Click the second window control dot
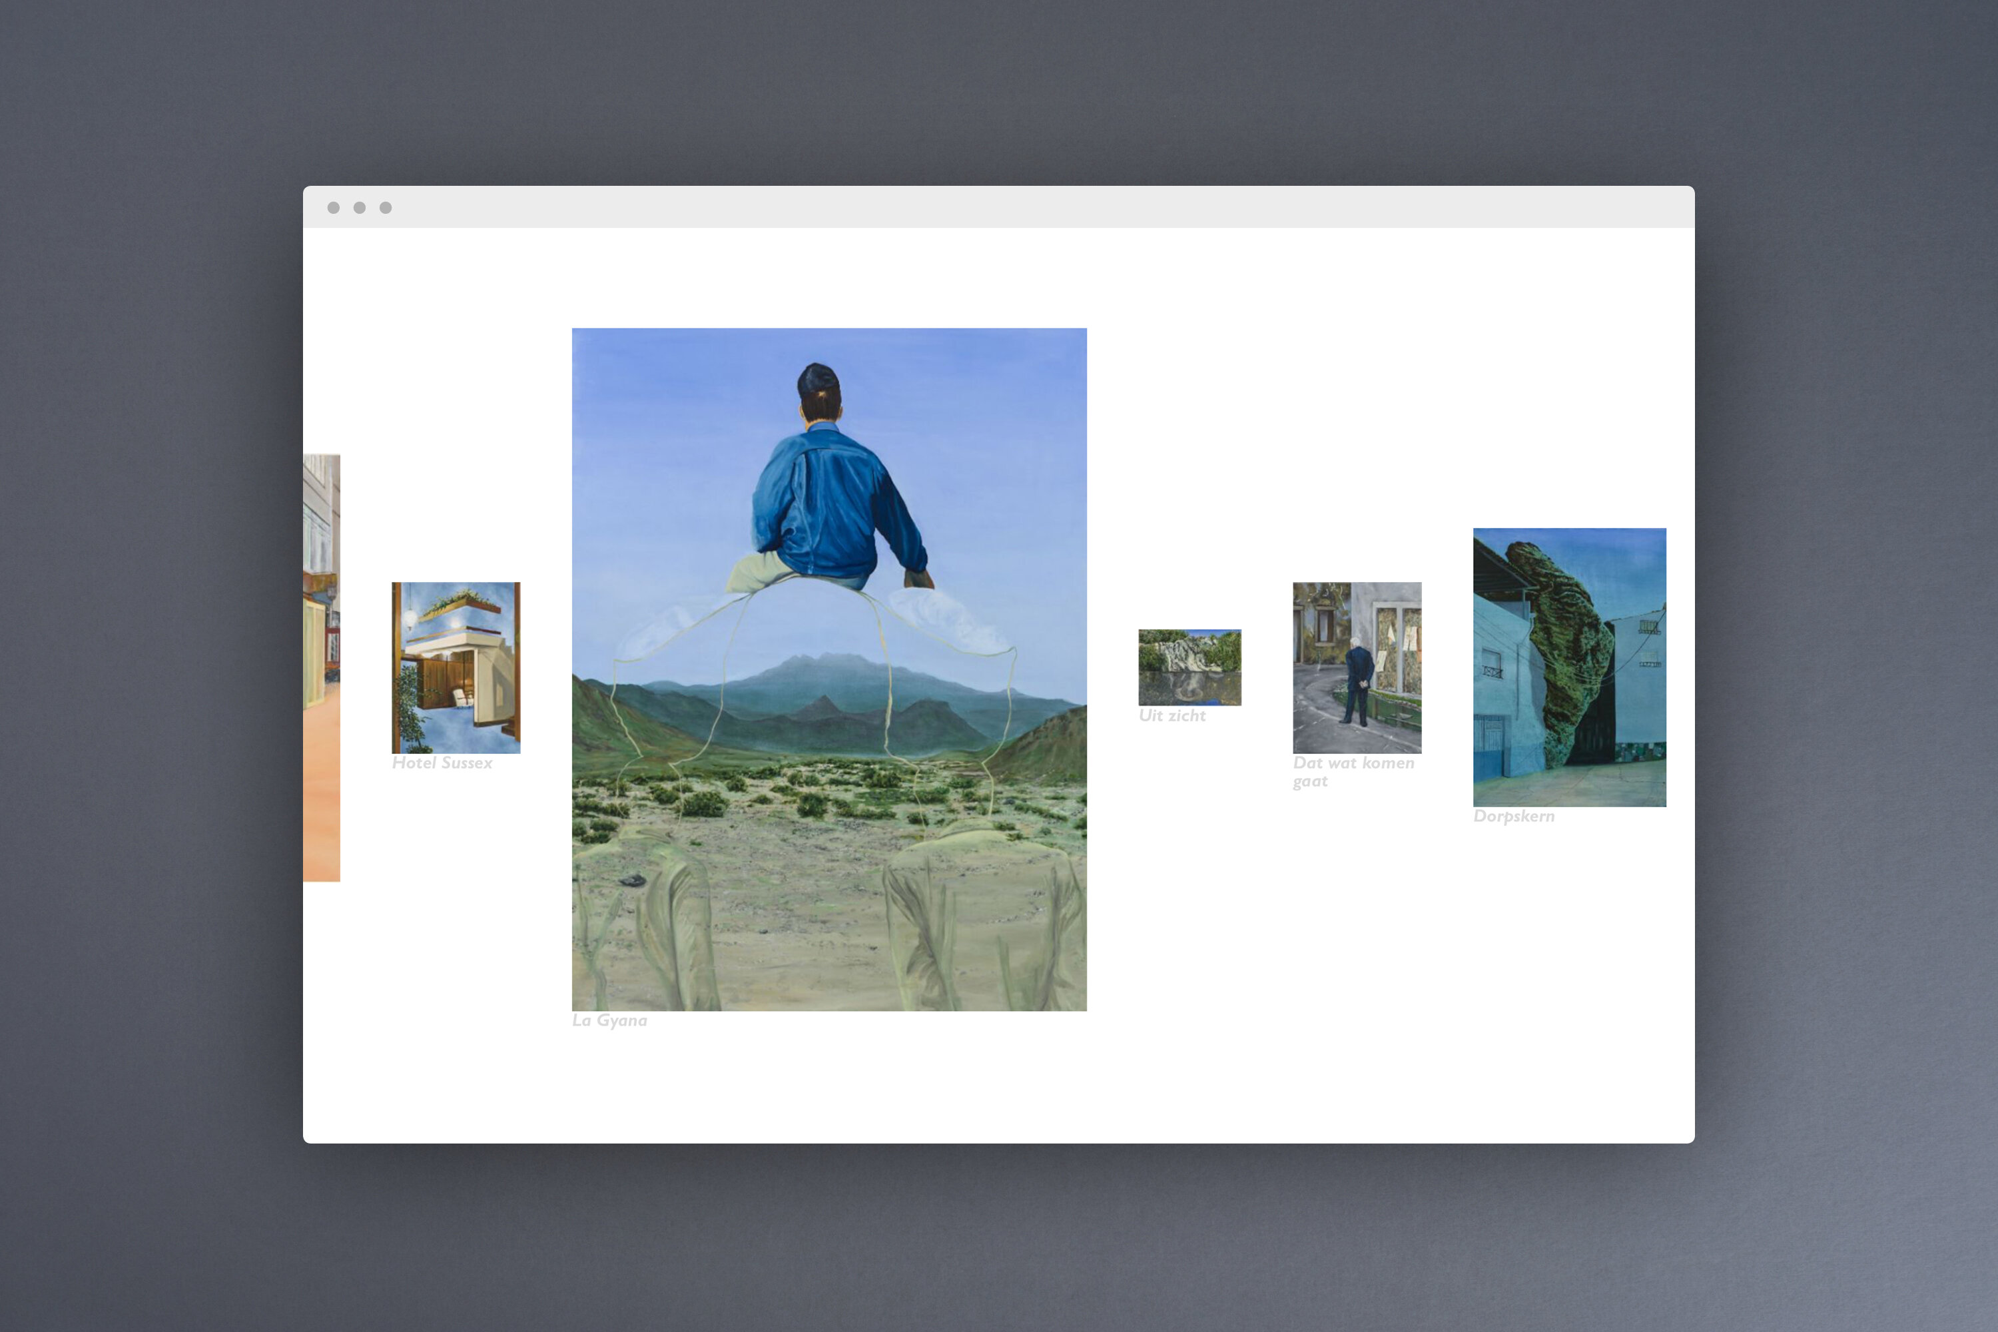This screenshot has height=1332, width=1998. pyautogui.click(x=360, y=207)
